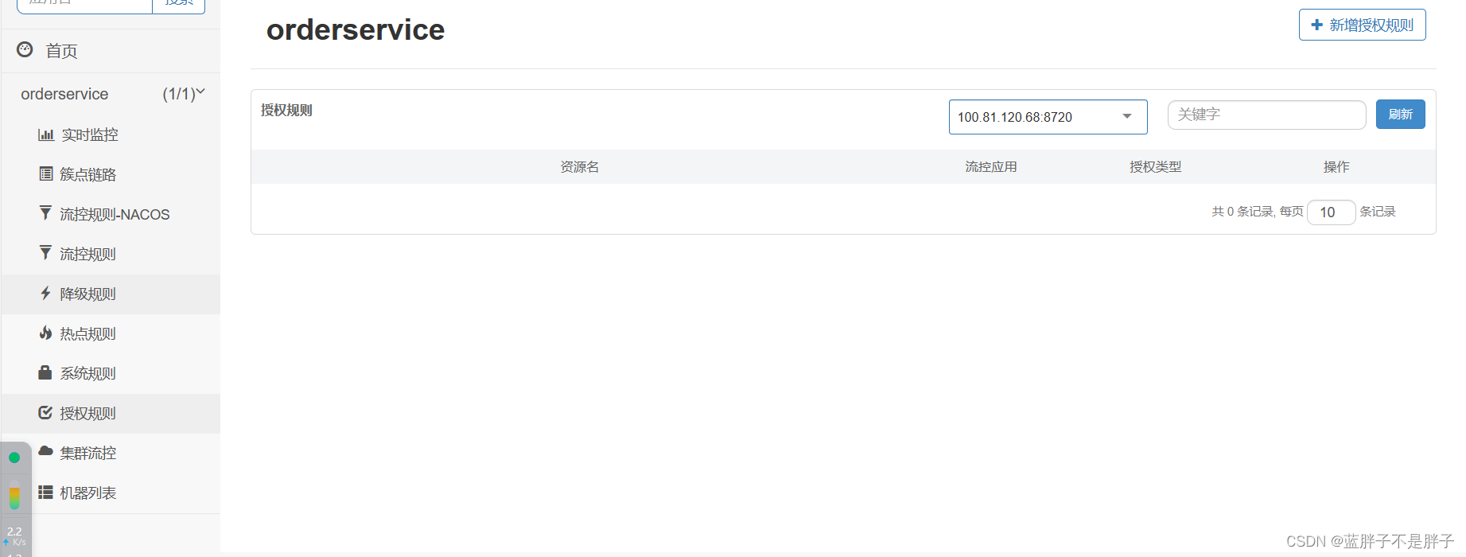The image size is (1466, 557).
Task: Open the 系统规则 menu item
Action: pyautogui.click(x=111, y=374)
